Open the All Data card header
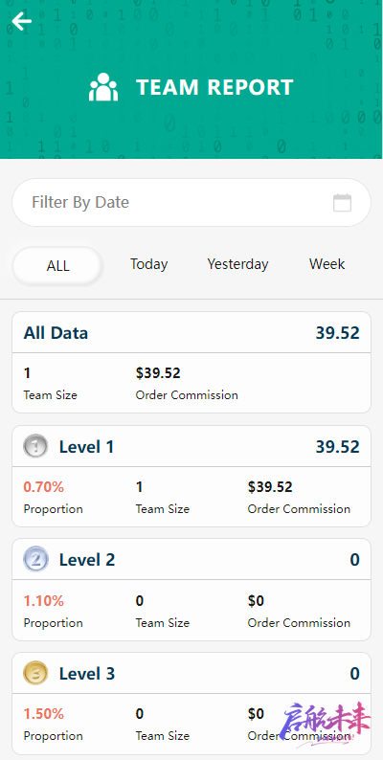The width and height of the screenshot is (383, 760). click(x=191, y=333)
